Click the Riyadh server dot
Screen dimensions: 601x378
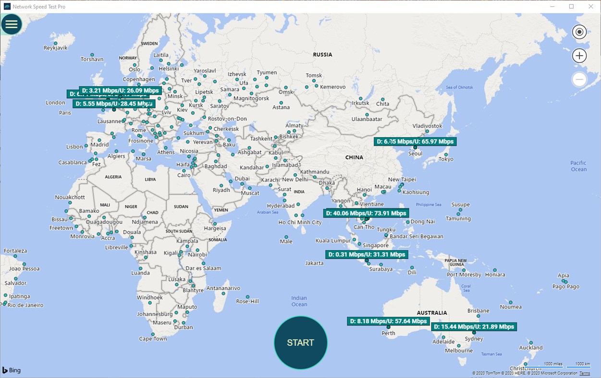pos(221,185)
